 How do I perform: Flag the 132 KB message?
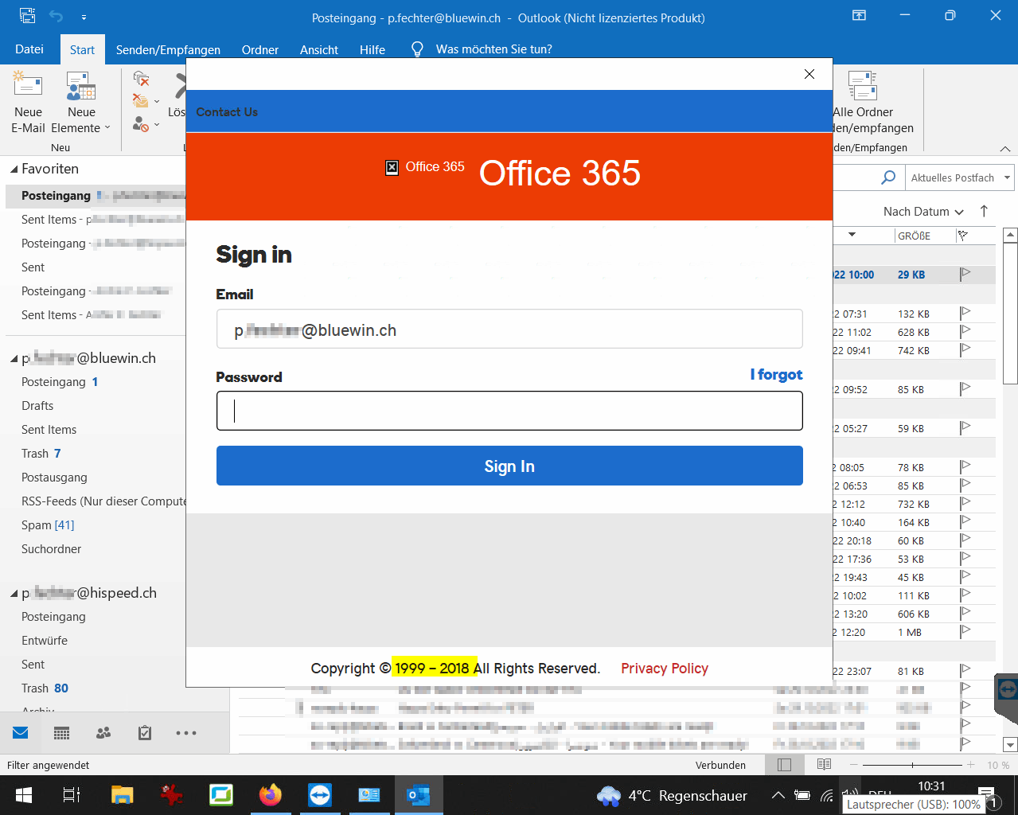965,314
